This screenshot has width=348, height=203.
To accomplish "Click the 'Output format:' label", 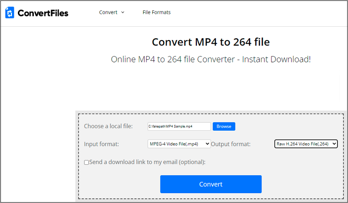I will pyautogui.click(x=231, y=144).
